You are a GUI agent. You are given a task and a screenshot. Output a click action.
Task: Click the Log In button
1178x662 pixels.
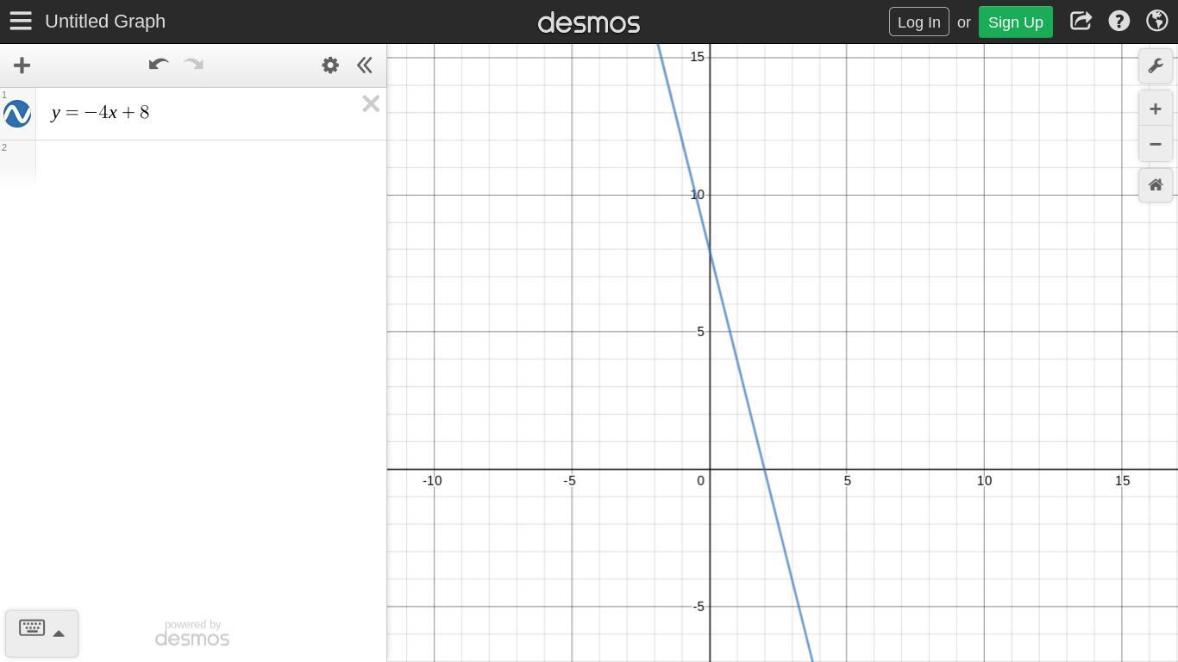click(x=918, y=22)
